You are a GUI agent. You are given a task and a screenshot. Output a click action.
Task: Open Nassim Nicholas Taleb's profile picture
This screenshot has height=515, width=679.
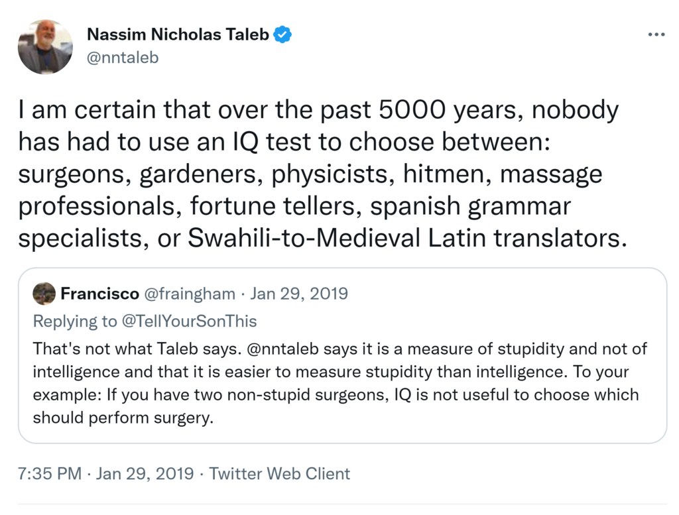[x=45, y=46]
